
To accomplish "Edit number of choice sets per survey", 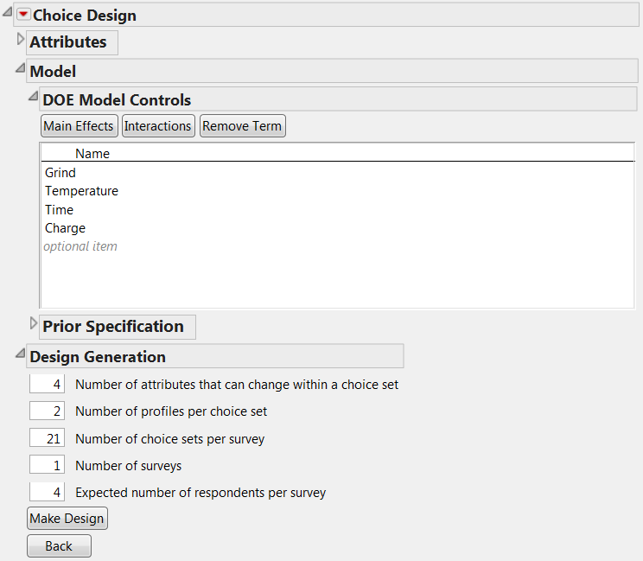I will click(x=54, y=439).
